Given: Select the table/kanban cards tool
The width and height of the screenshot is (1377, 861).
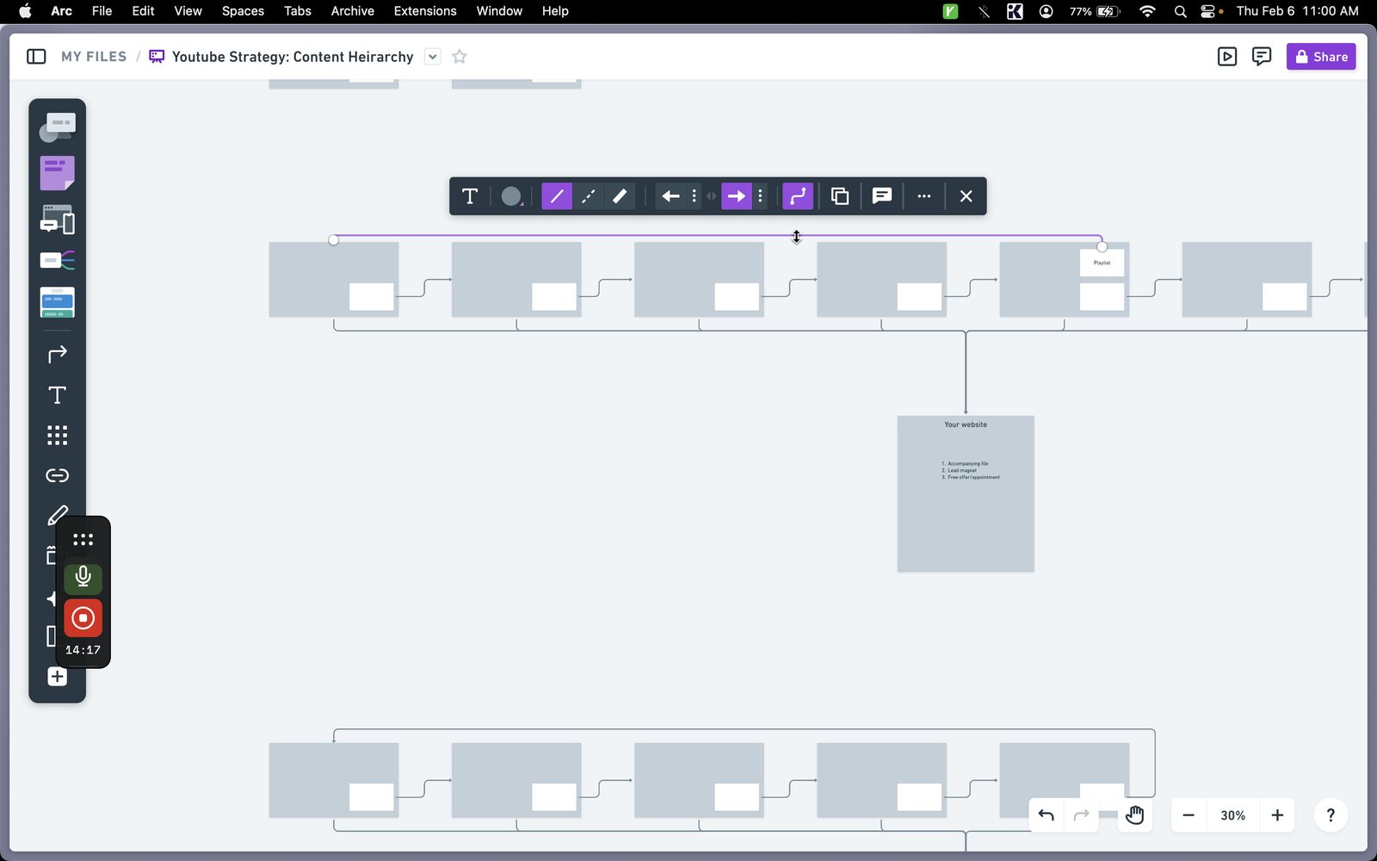Looking at the screenshot, I should click(57, 302).
